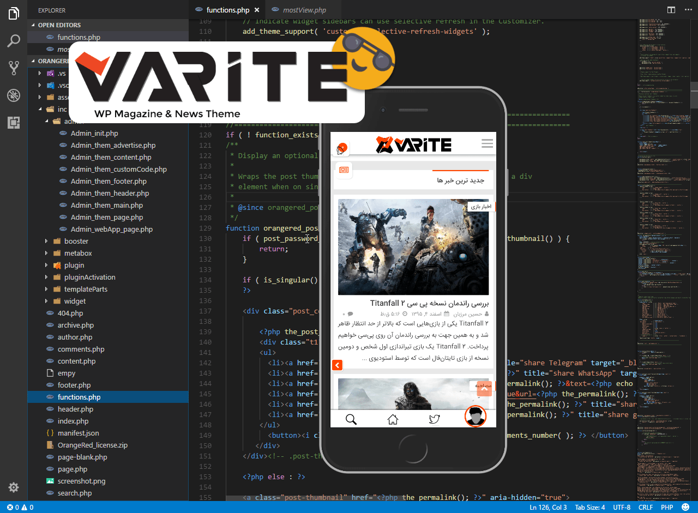
Task: Open screenshot.png in the explorer
Action: (108, 481)
